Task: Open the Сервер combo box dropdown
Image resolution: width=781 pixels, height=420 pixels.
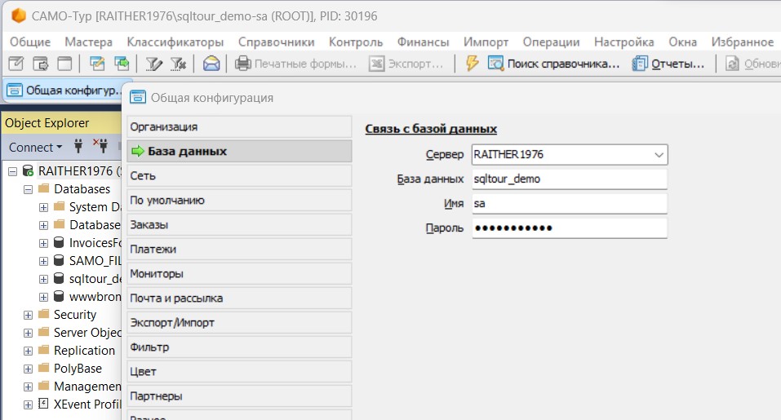Action: pos(658,154)
